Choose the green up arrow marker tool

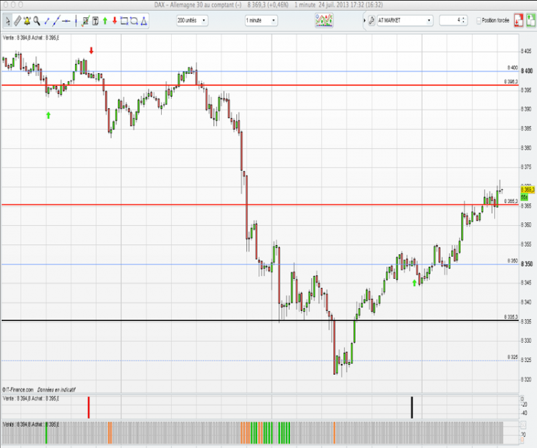[105, 21]
